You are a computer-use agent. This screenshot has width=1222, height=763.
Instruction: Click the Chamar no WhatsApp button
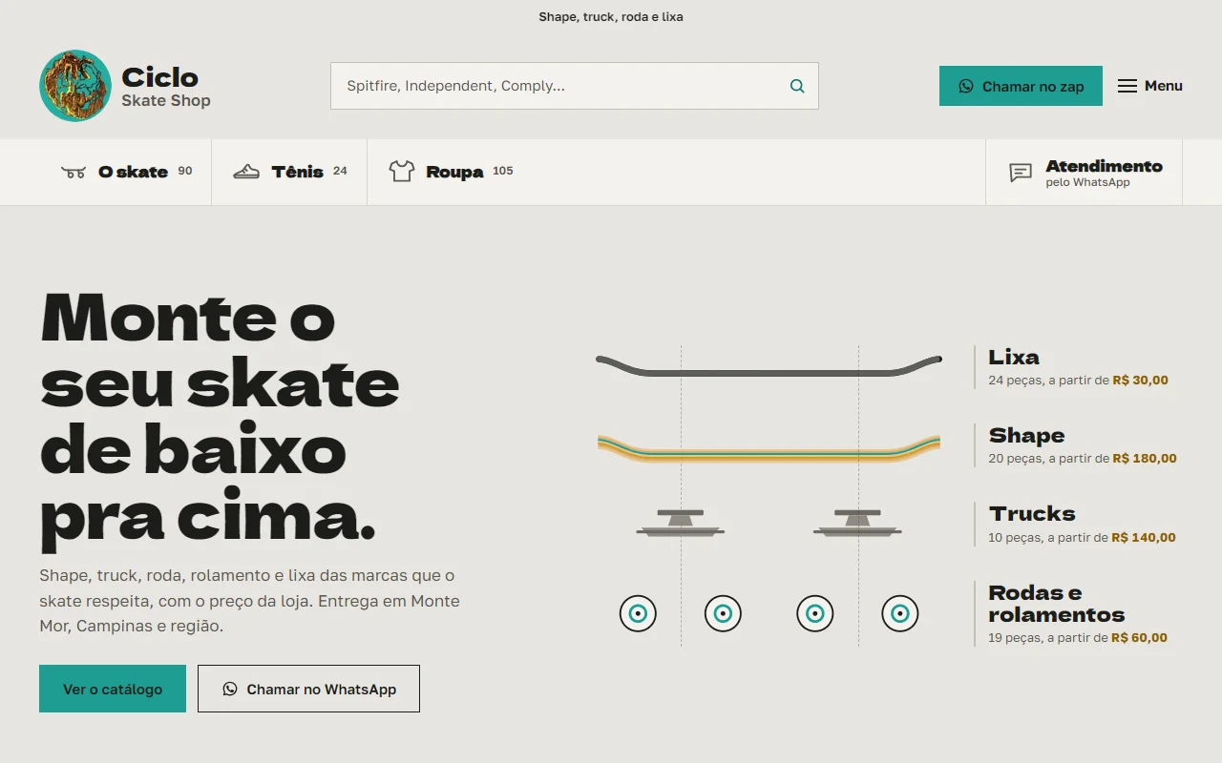308,689
